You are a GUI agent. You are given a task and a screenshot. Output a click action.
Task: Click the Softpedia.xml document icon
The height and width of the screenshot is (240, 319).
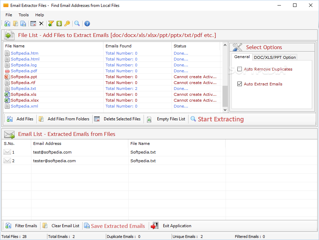tap(7, 106)
